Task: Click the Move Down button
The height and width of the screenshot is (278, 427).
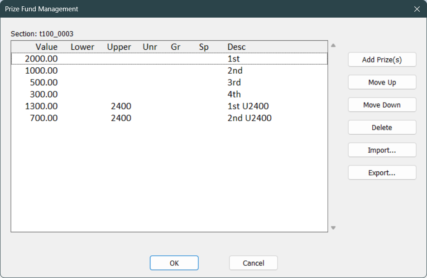Action: tap(382, 104)
